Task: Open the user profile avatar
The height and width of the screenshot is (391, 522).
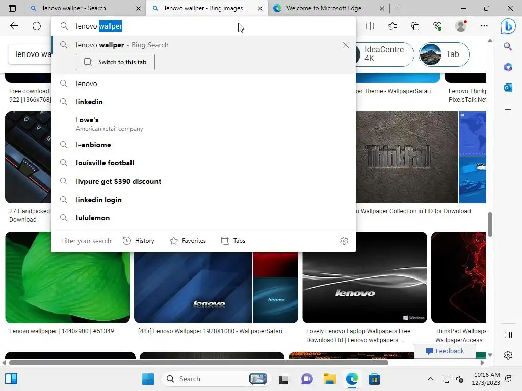Action: pyautogui.click(x=461, y=26)
